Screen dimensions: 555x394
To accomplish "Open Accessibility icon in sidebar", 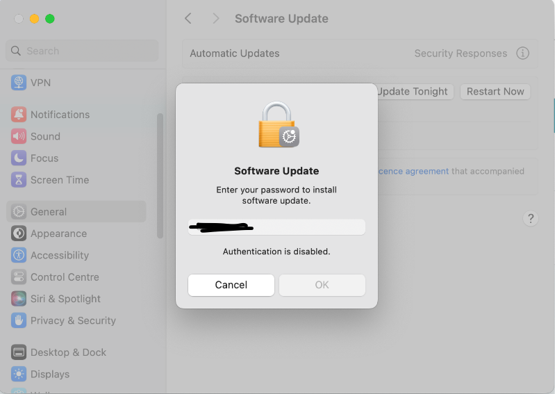I will point(19,255).
